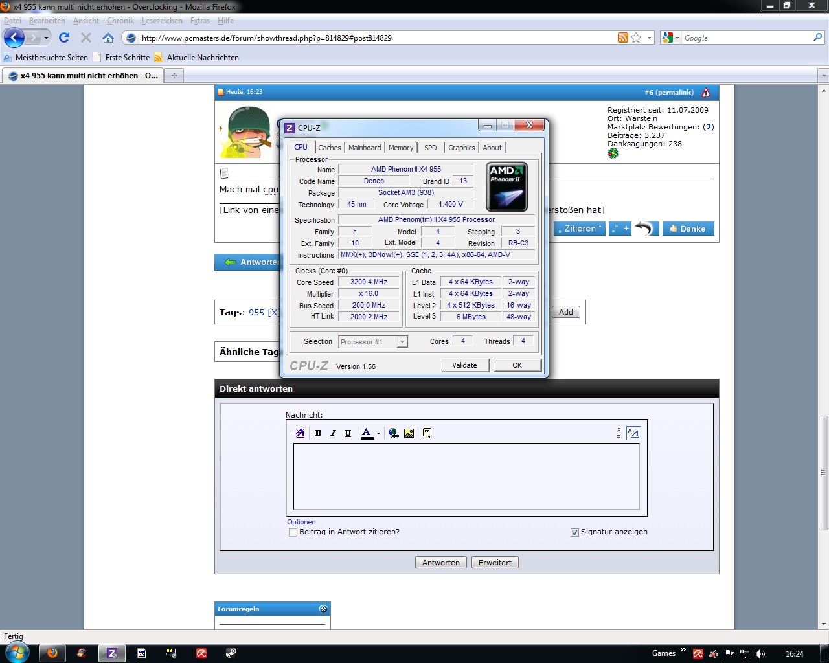Click the Add tag button
829x663 pixels.
tap(566, 312)
